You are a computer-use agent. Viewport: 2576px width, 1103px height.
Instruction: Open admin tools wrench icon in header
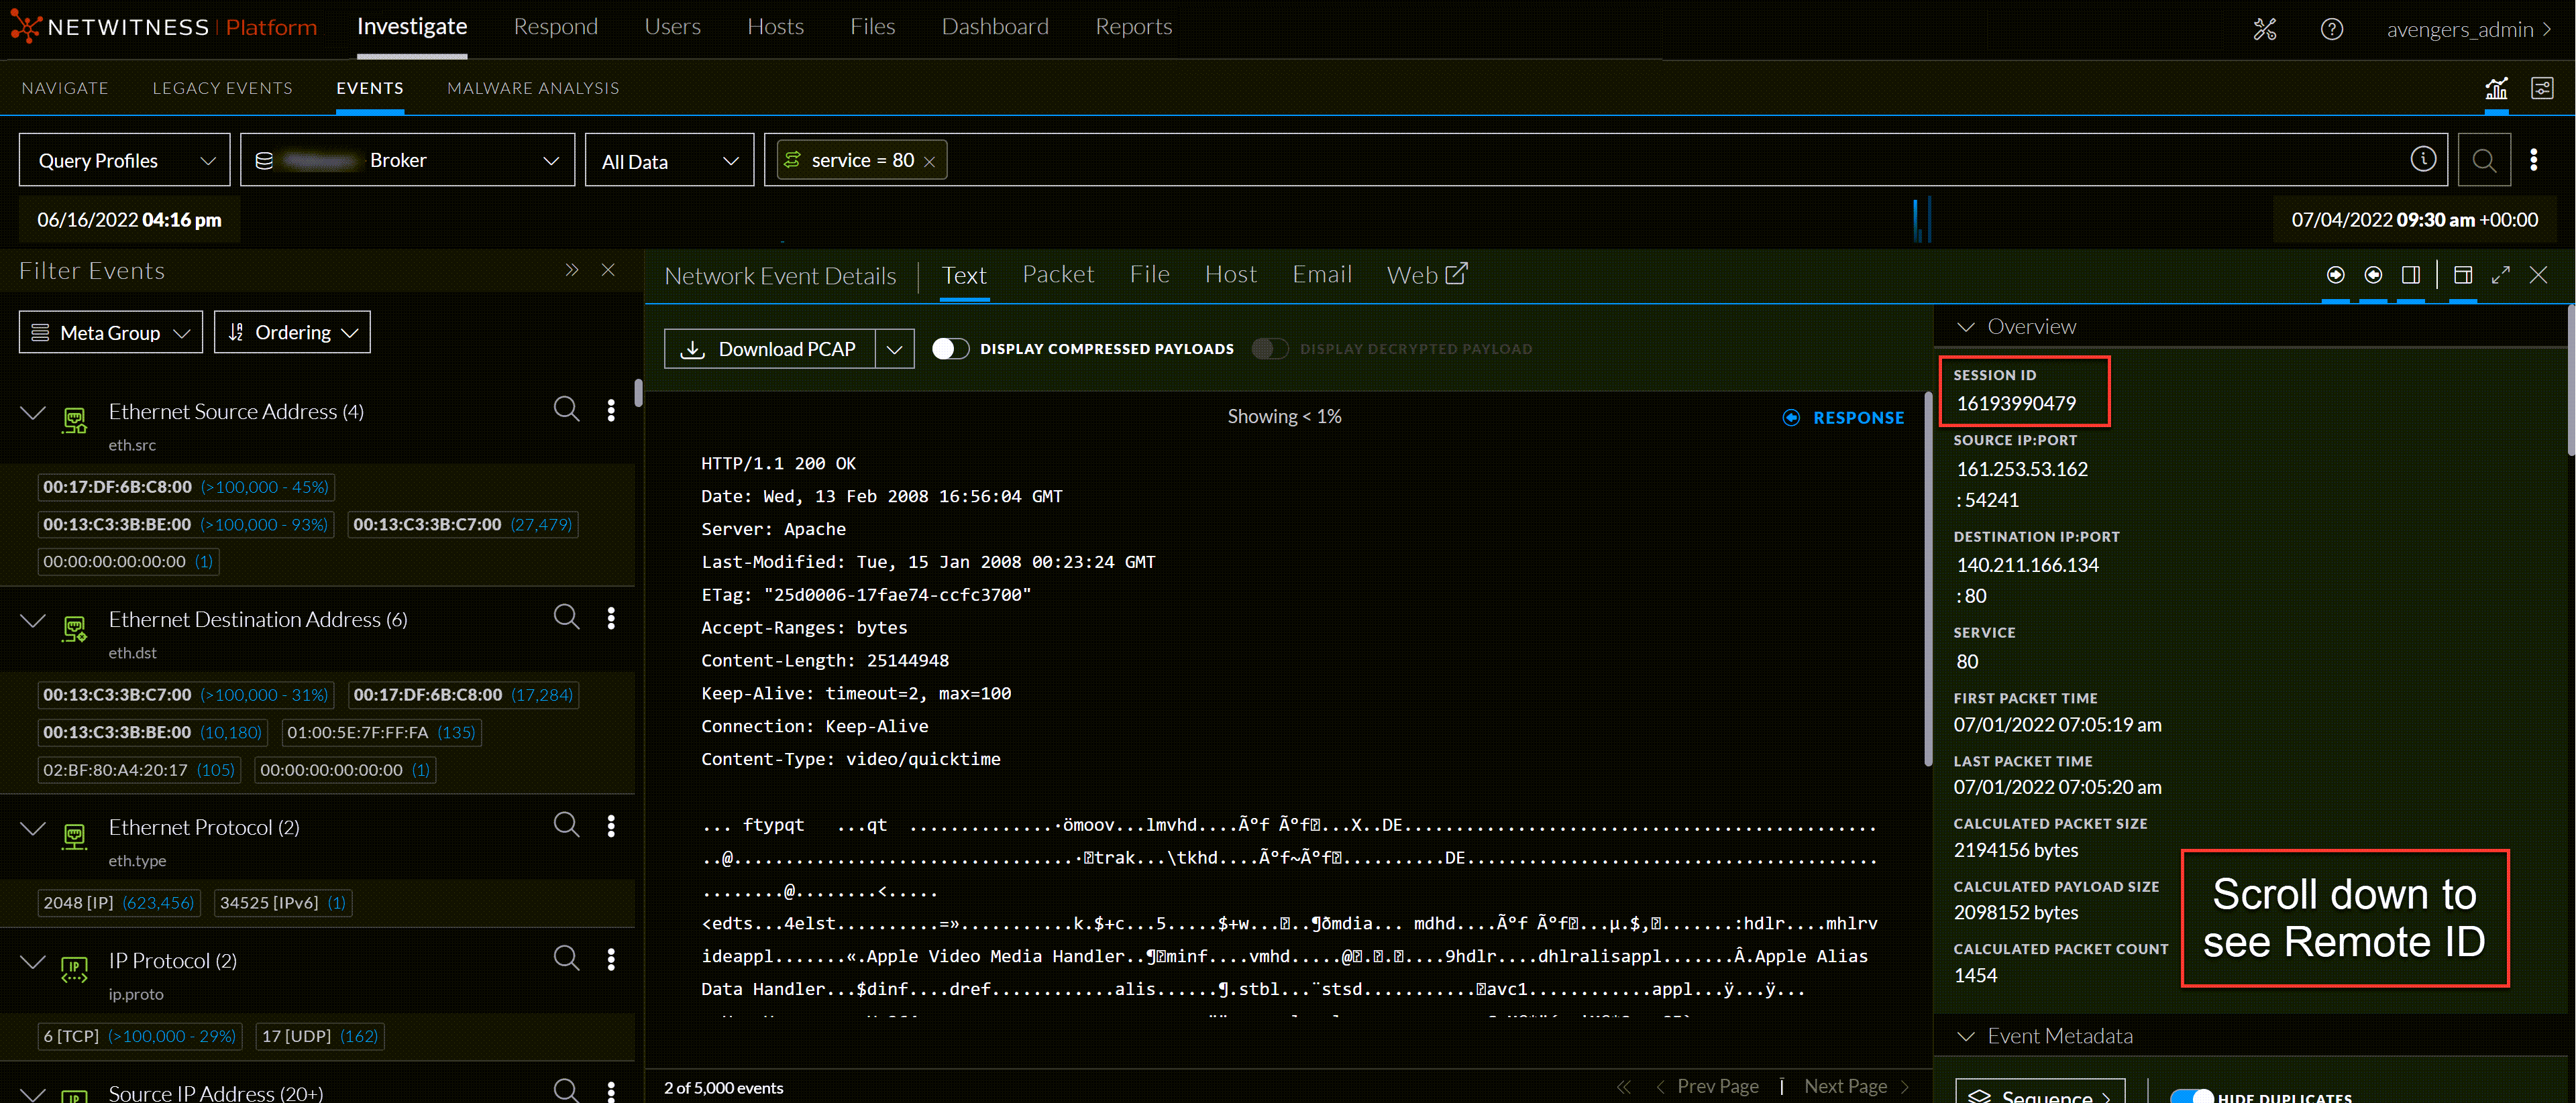pyautogui.click(x=2264, y=29)
